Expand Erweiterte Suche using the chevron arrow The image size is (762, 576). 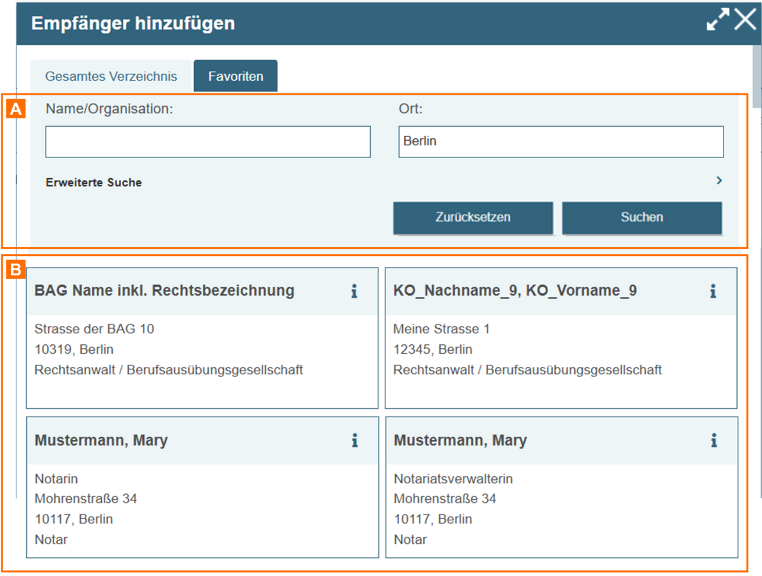(719, 181)
